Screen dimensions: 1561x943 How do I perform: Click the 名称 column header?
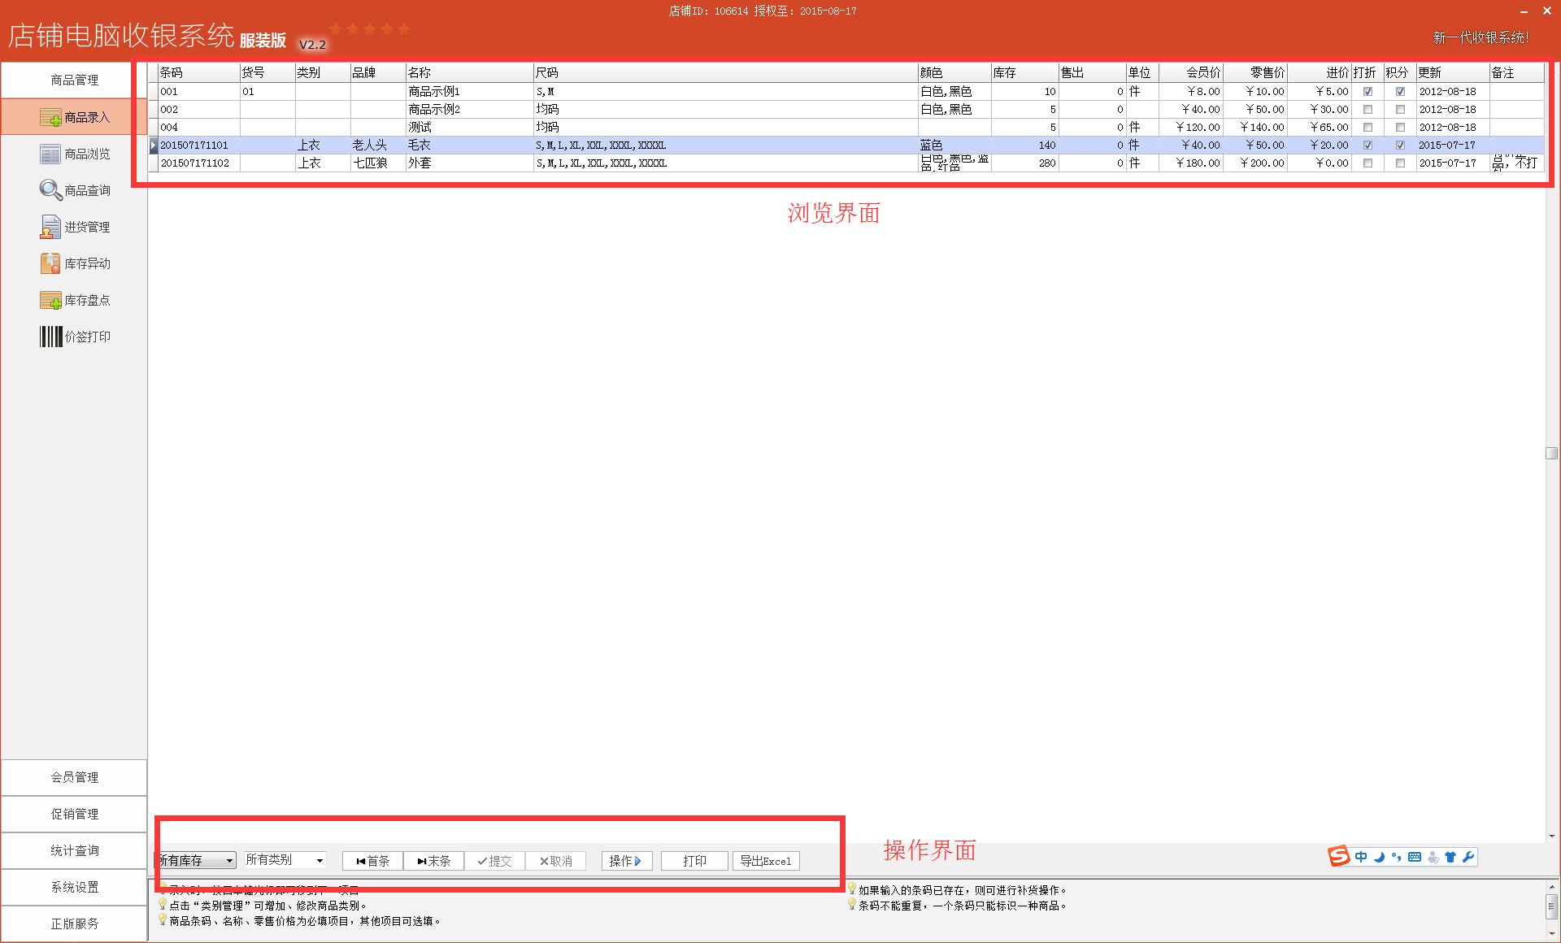pos(470,72)
